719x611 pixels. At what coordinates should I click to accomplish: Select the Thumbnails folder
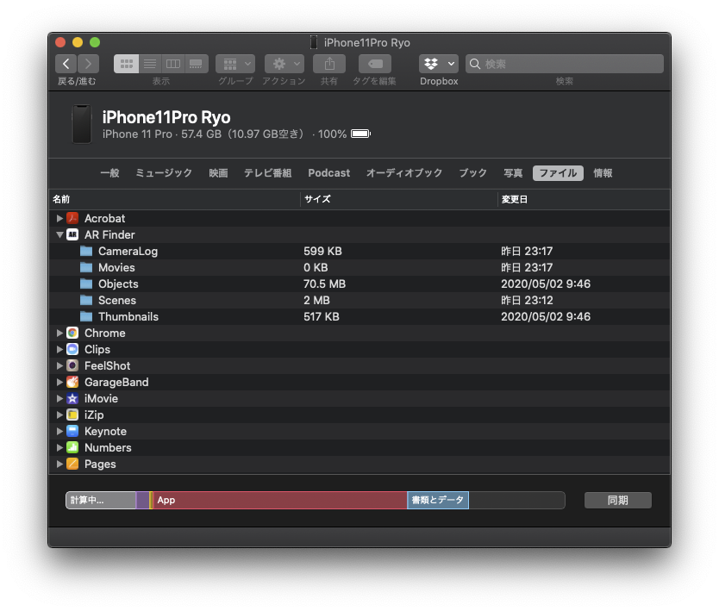click(359, 316)
